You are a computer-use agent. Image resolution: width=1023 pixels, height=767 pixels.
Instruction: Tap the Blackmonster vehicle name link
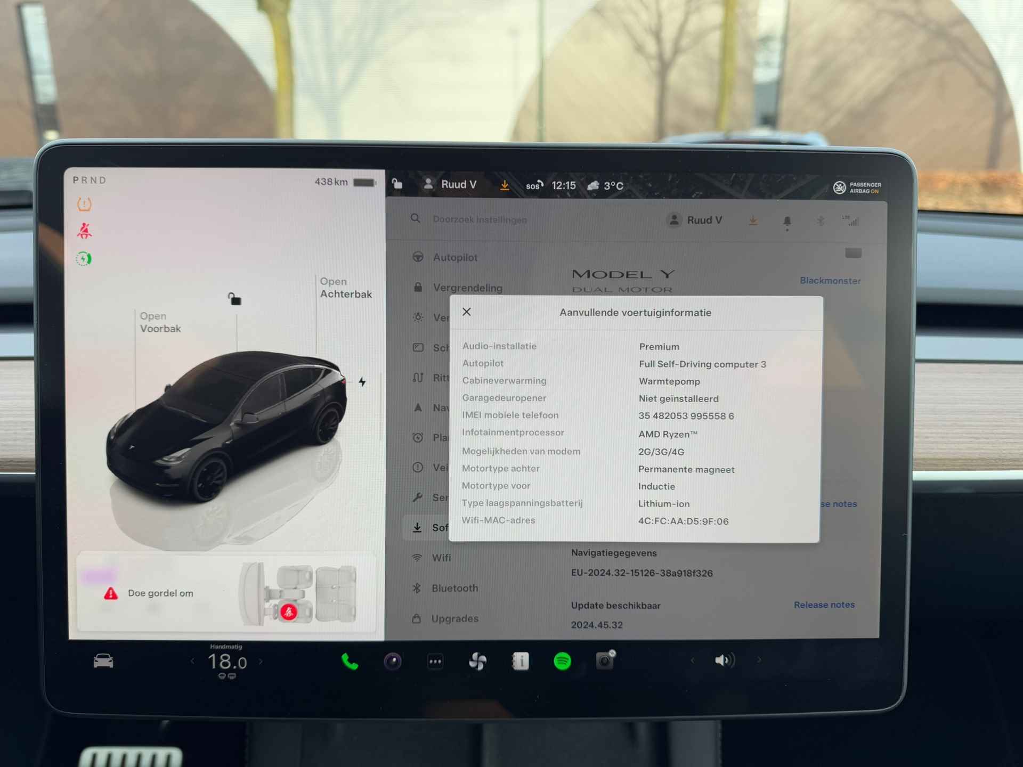coord(830,281)
